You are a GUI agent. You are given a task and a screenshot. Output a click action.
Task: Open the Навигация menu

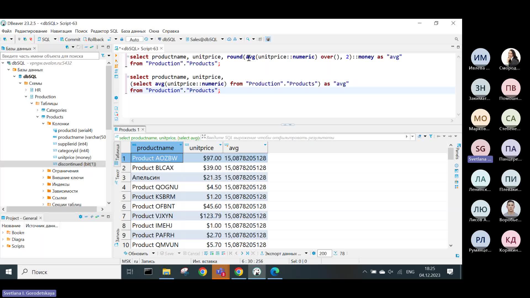point(61,31)
